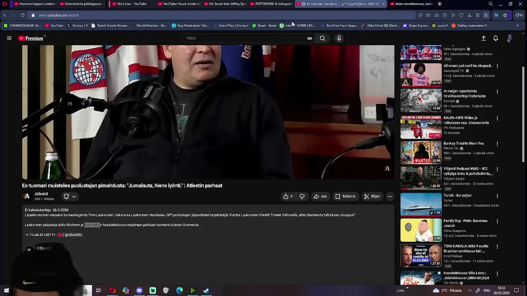Open Yllyöntö Podcast #643 video title
This screenshot has height=296, width=527.
(x=468, y=171)
